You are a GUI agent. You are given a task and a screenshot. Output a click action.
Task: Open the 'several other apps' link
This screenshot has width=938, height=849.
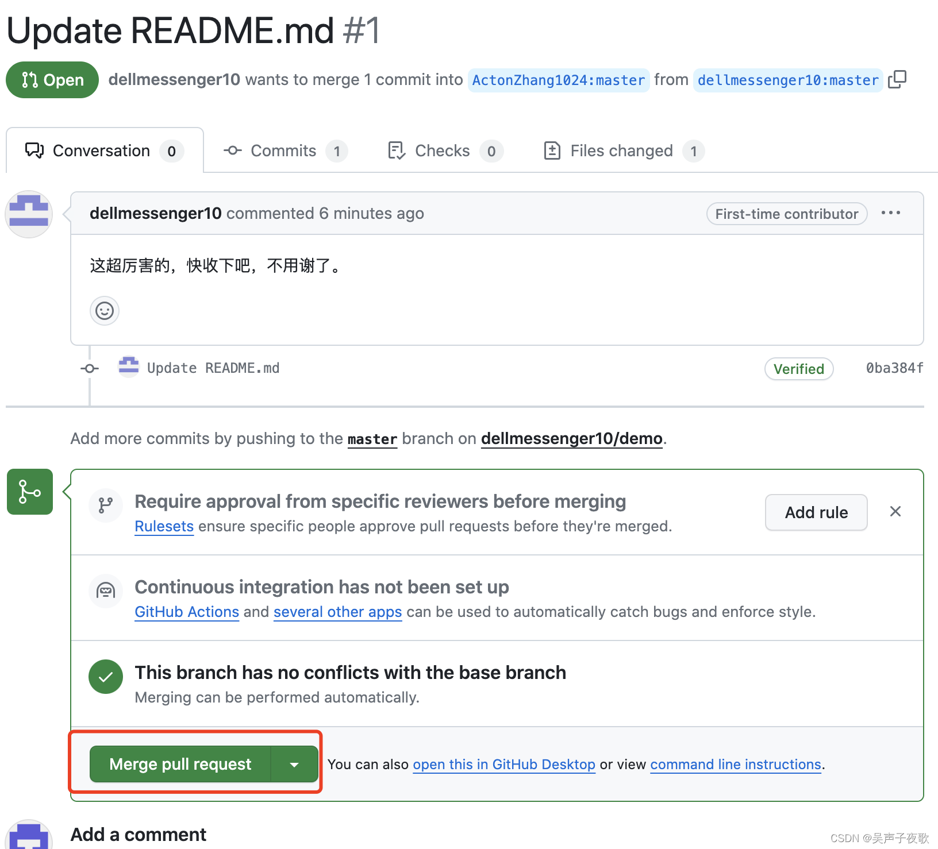337,612
